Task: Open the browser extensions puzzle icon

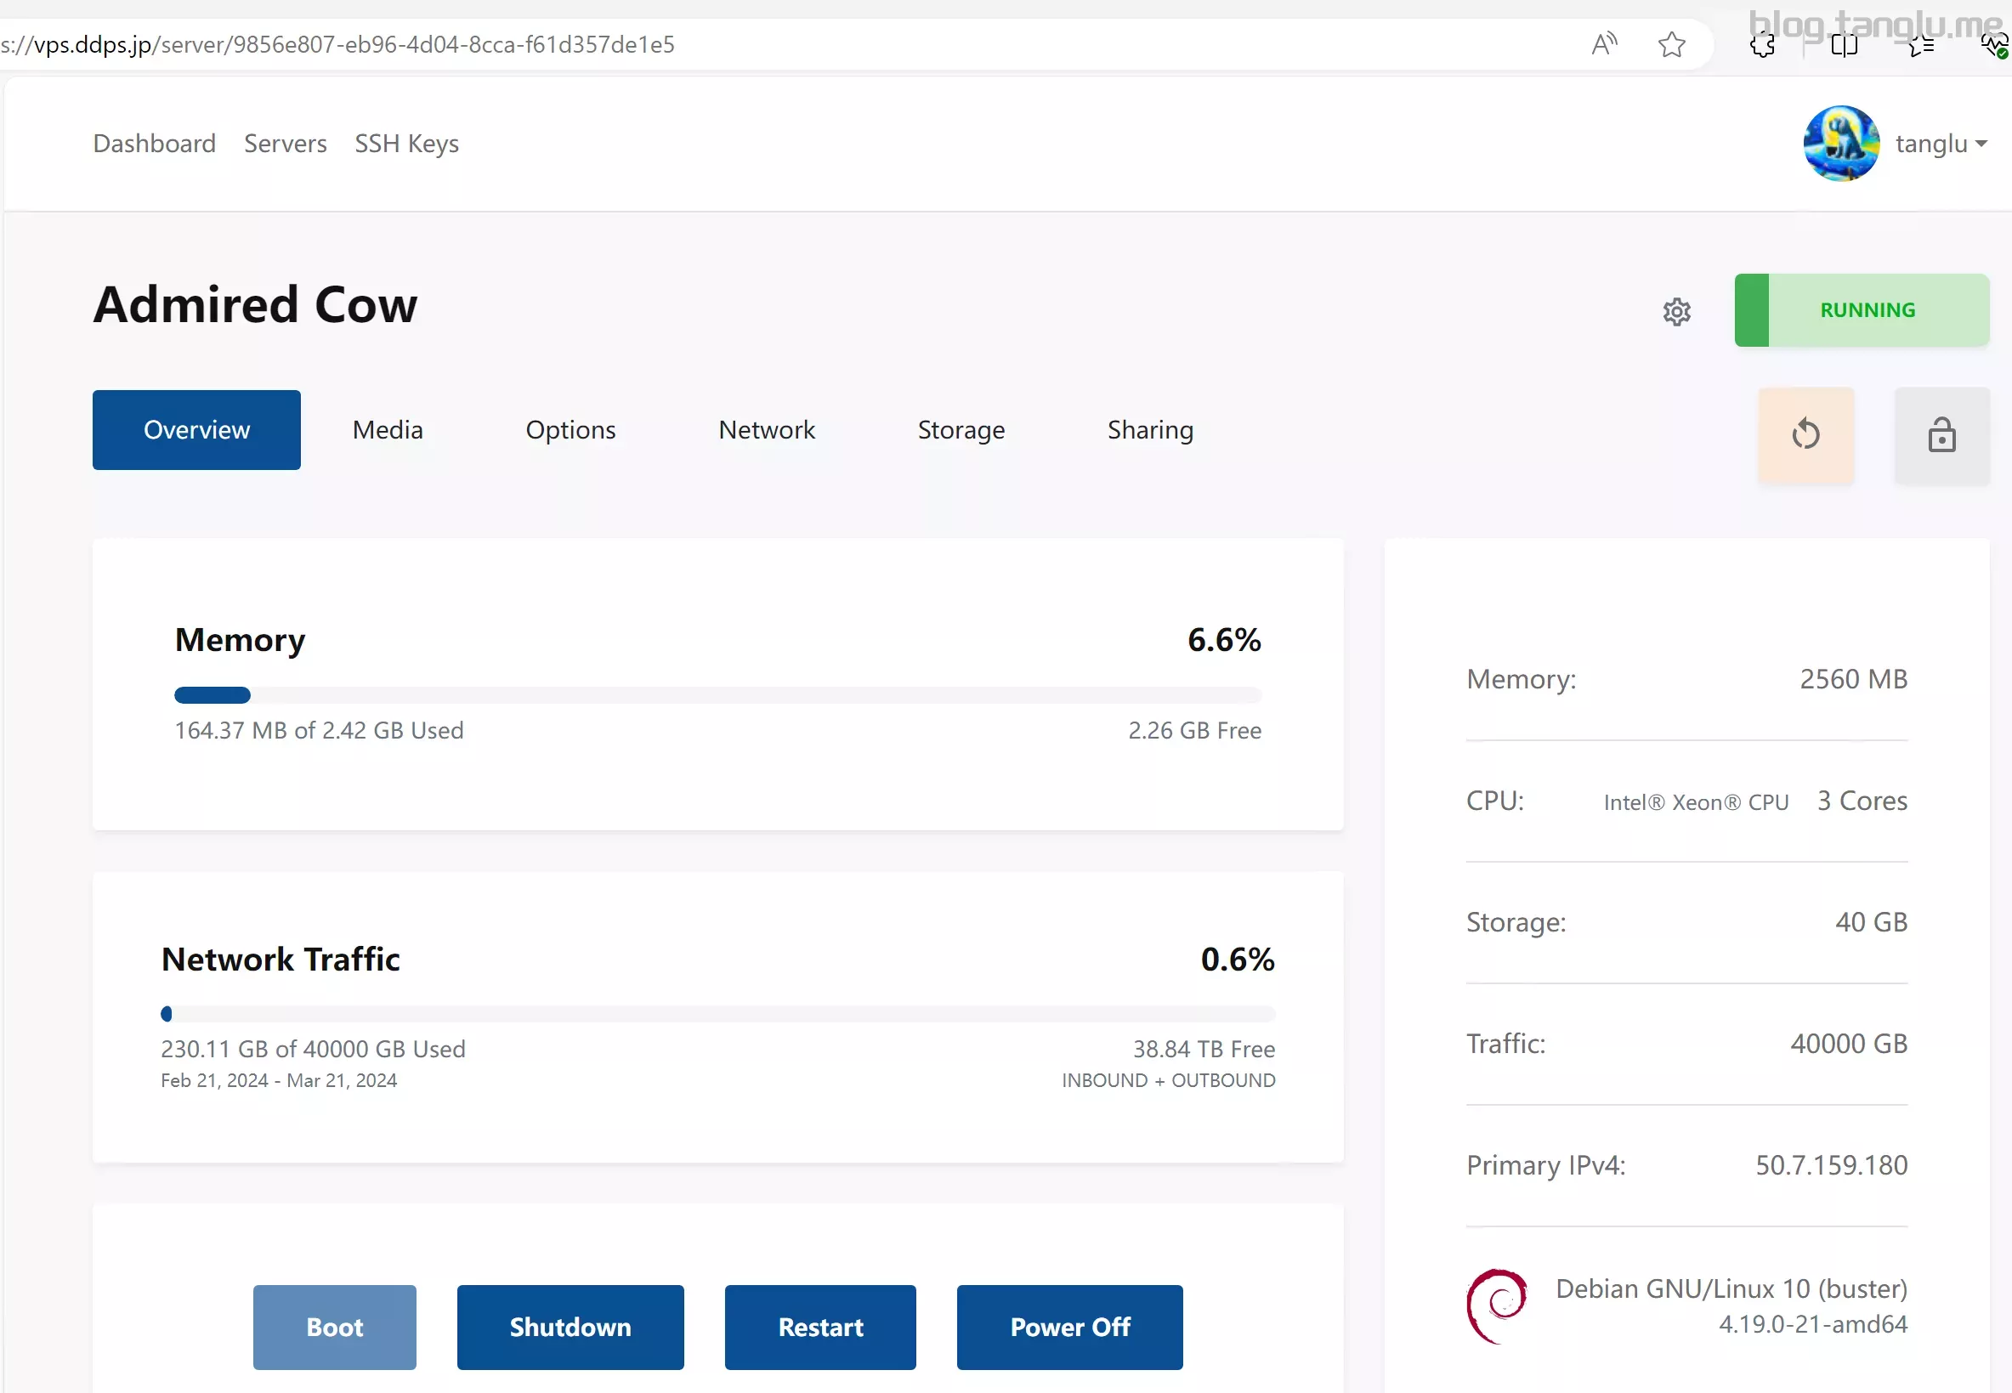Action: (1762, 45)
